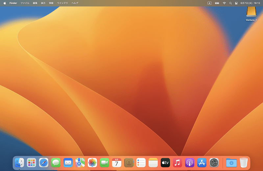Open the Music app in the Dock
The height and width of the screenshot is (171, 263).
click(178, 162)
